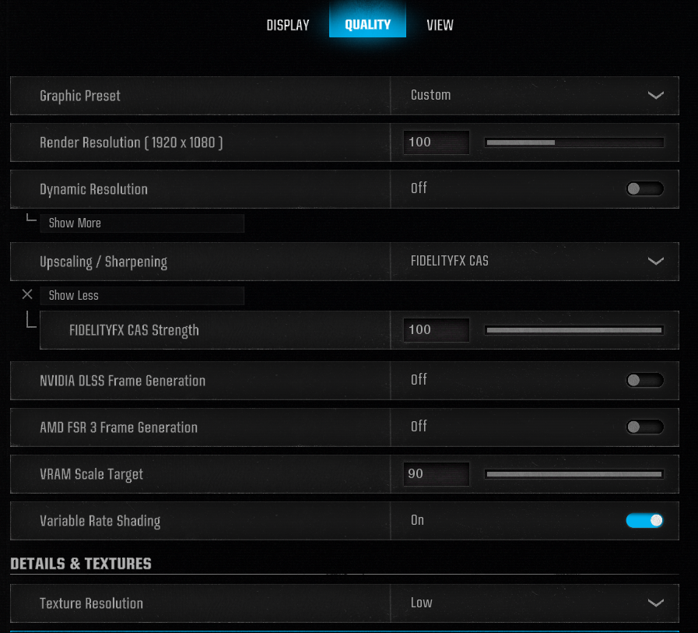Click the Dynamic Resolution label
Viewport: 698px width, 633px height.
tap(93, 190)
